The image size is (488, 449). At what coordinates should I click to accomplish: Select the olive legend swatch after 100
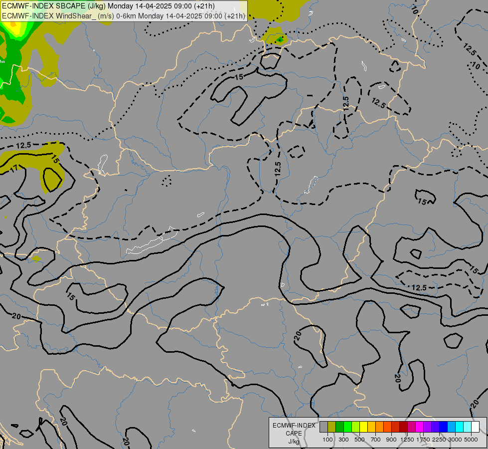332,427
